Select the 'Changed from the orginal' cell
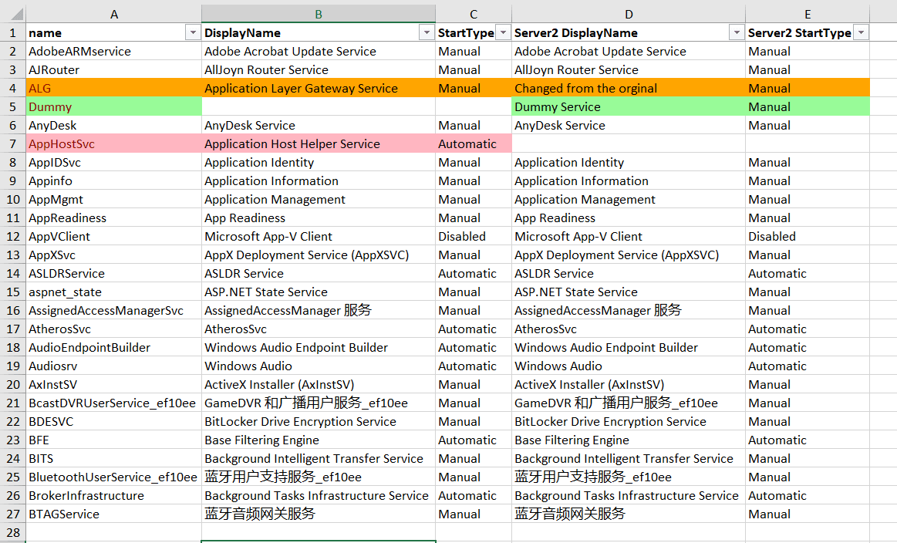 click(629, 88)
